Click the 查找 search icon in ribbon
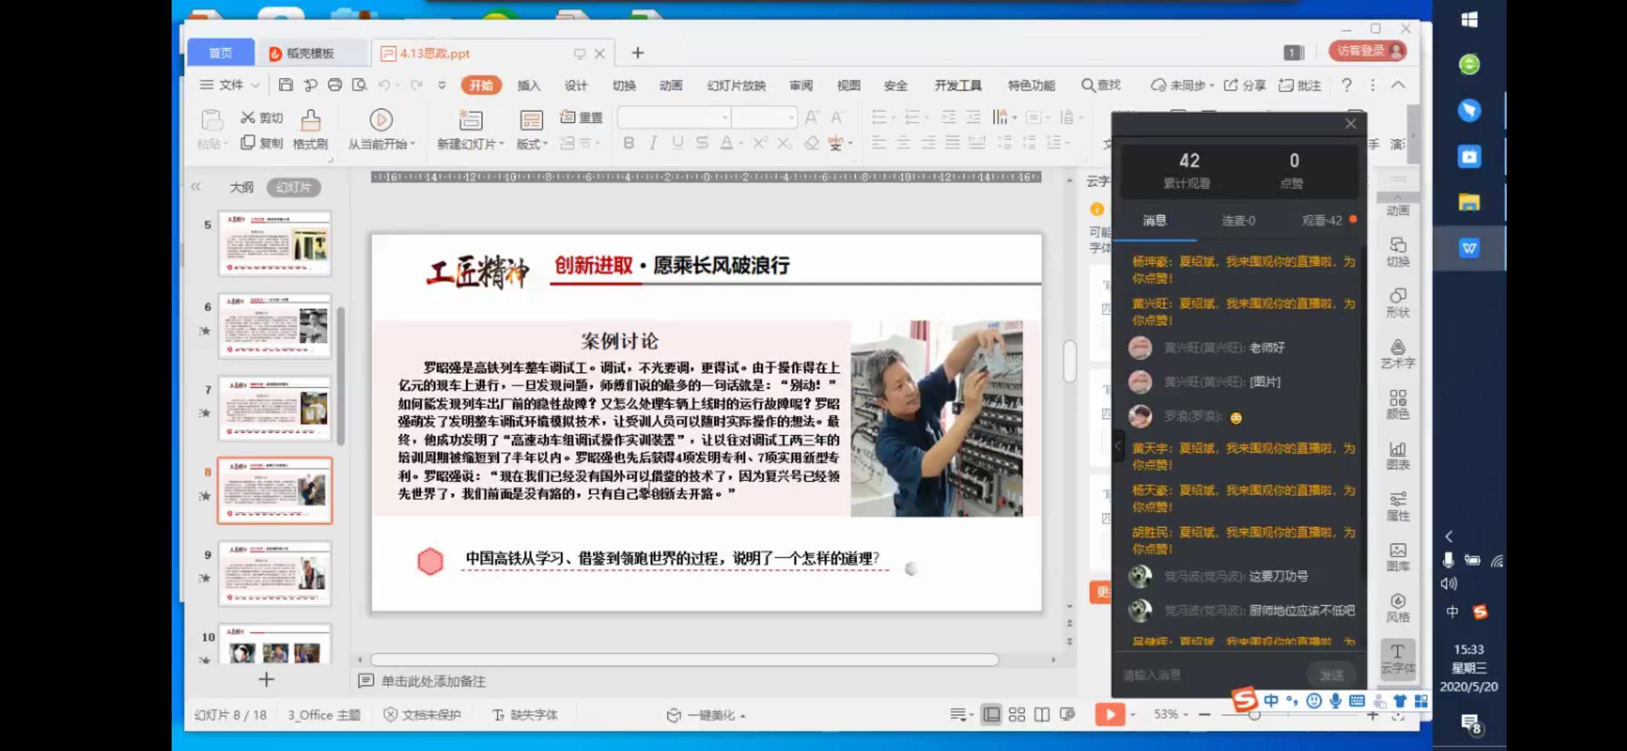Viewport: 1627px width, 751px height. [1087, 85]
